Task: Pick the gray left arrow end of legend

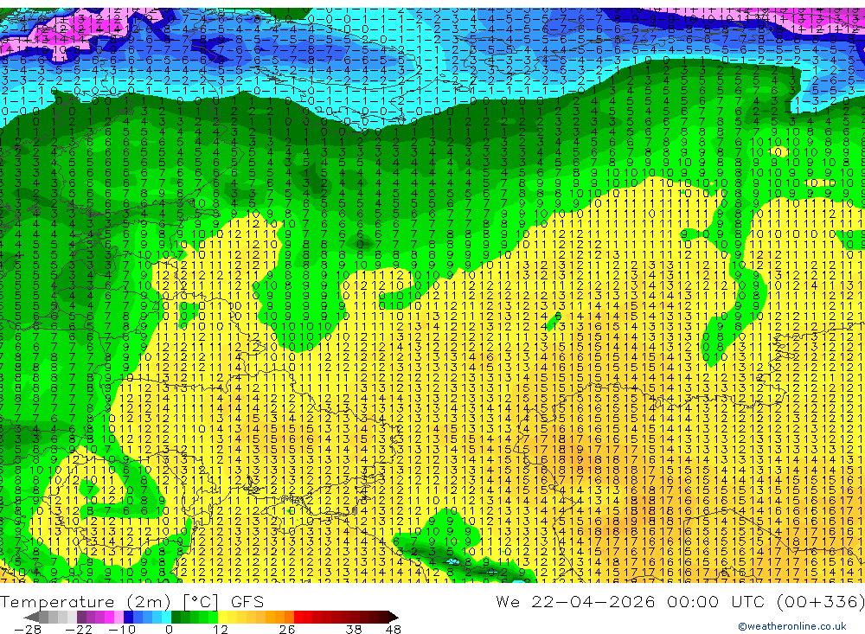Action: pyautogui.click(x=31, y=617)
